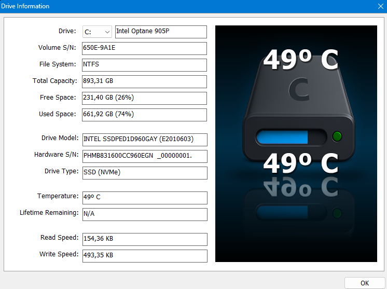Viewport: 387px width, 289px height.
Task: Click the green drive activity LED
Action: click(x=337, y=137)
